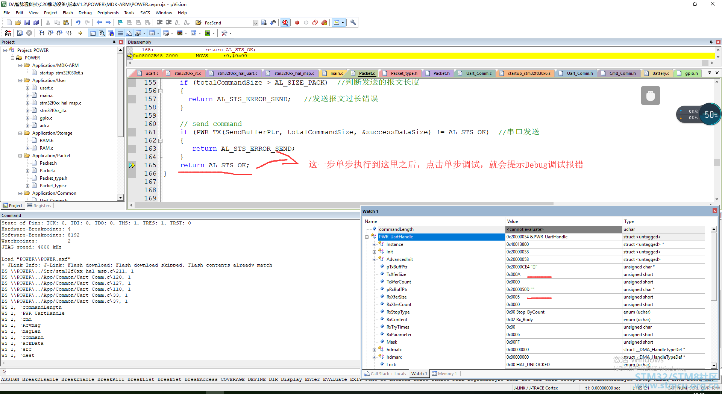Switch to the Memory 1 tab

click(x=445, y=374)
